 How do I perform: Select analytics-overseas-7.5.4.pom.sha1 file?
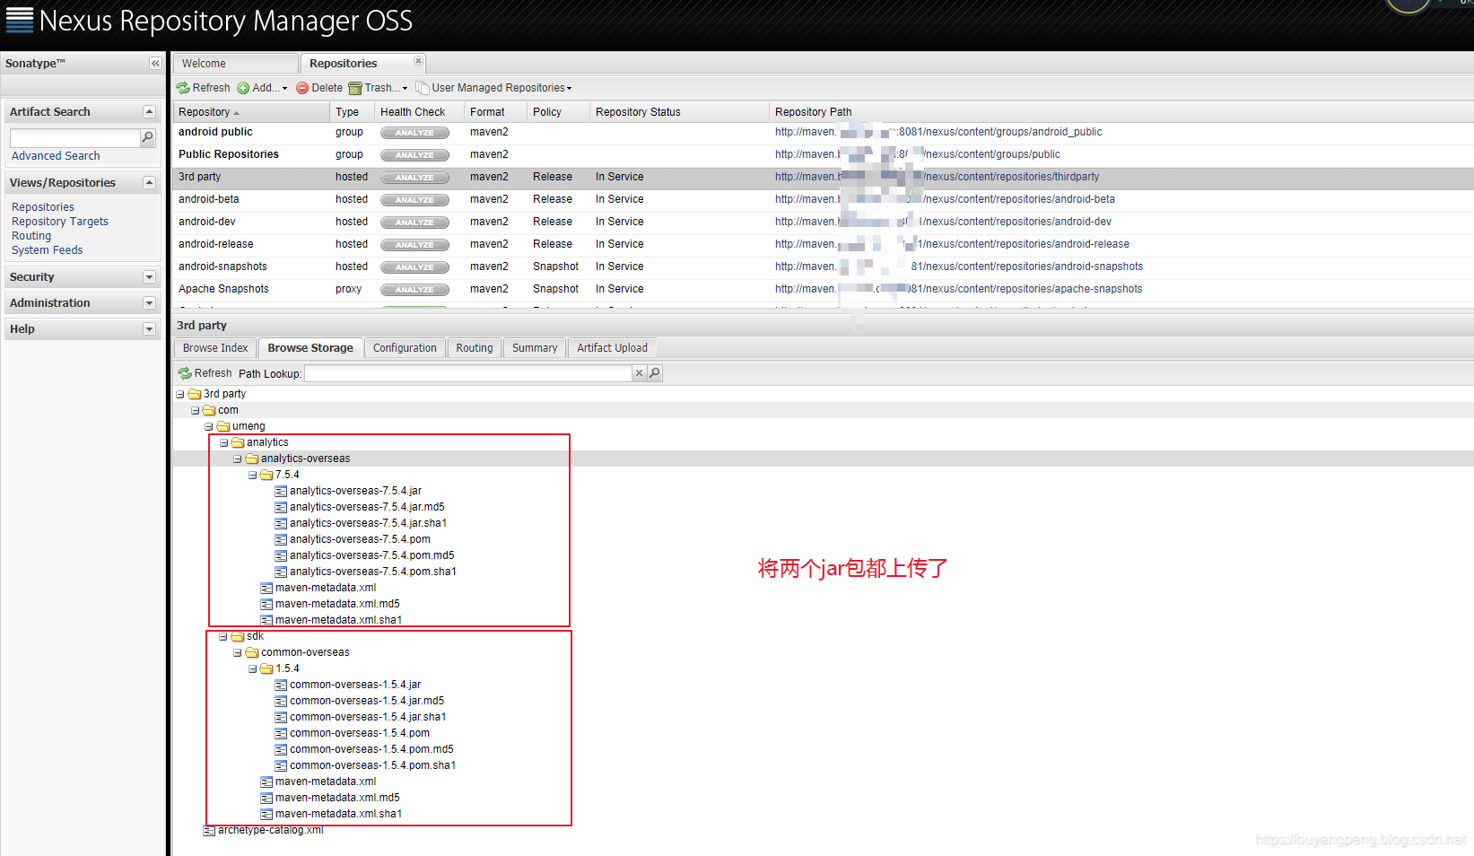[373, 572]
